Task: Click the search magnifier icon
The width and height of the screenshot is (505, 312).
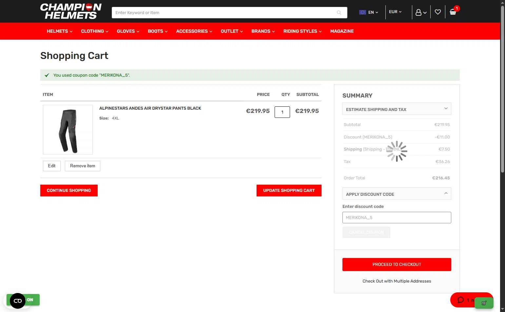Action: coord(339,12)
